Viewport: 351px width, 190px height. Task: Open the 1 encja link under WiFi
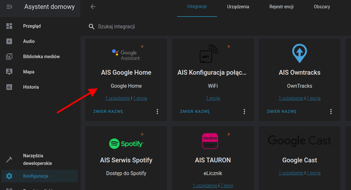point(213,98)
